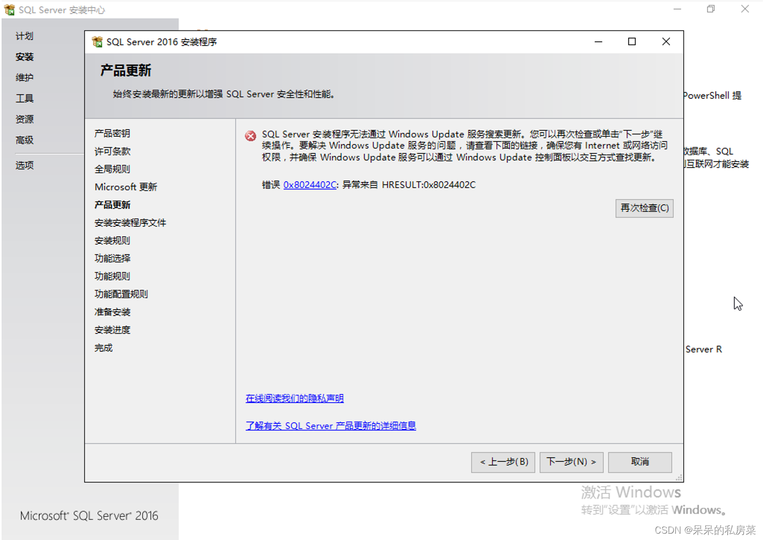Viewport: 764px width, 540px height.
Task: Close the SQL Server Installation Center window
Action: tap(744, 9)
